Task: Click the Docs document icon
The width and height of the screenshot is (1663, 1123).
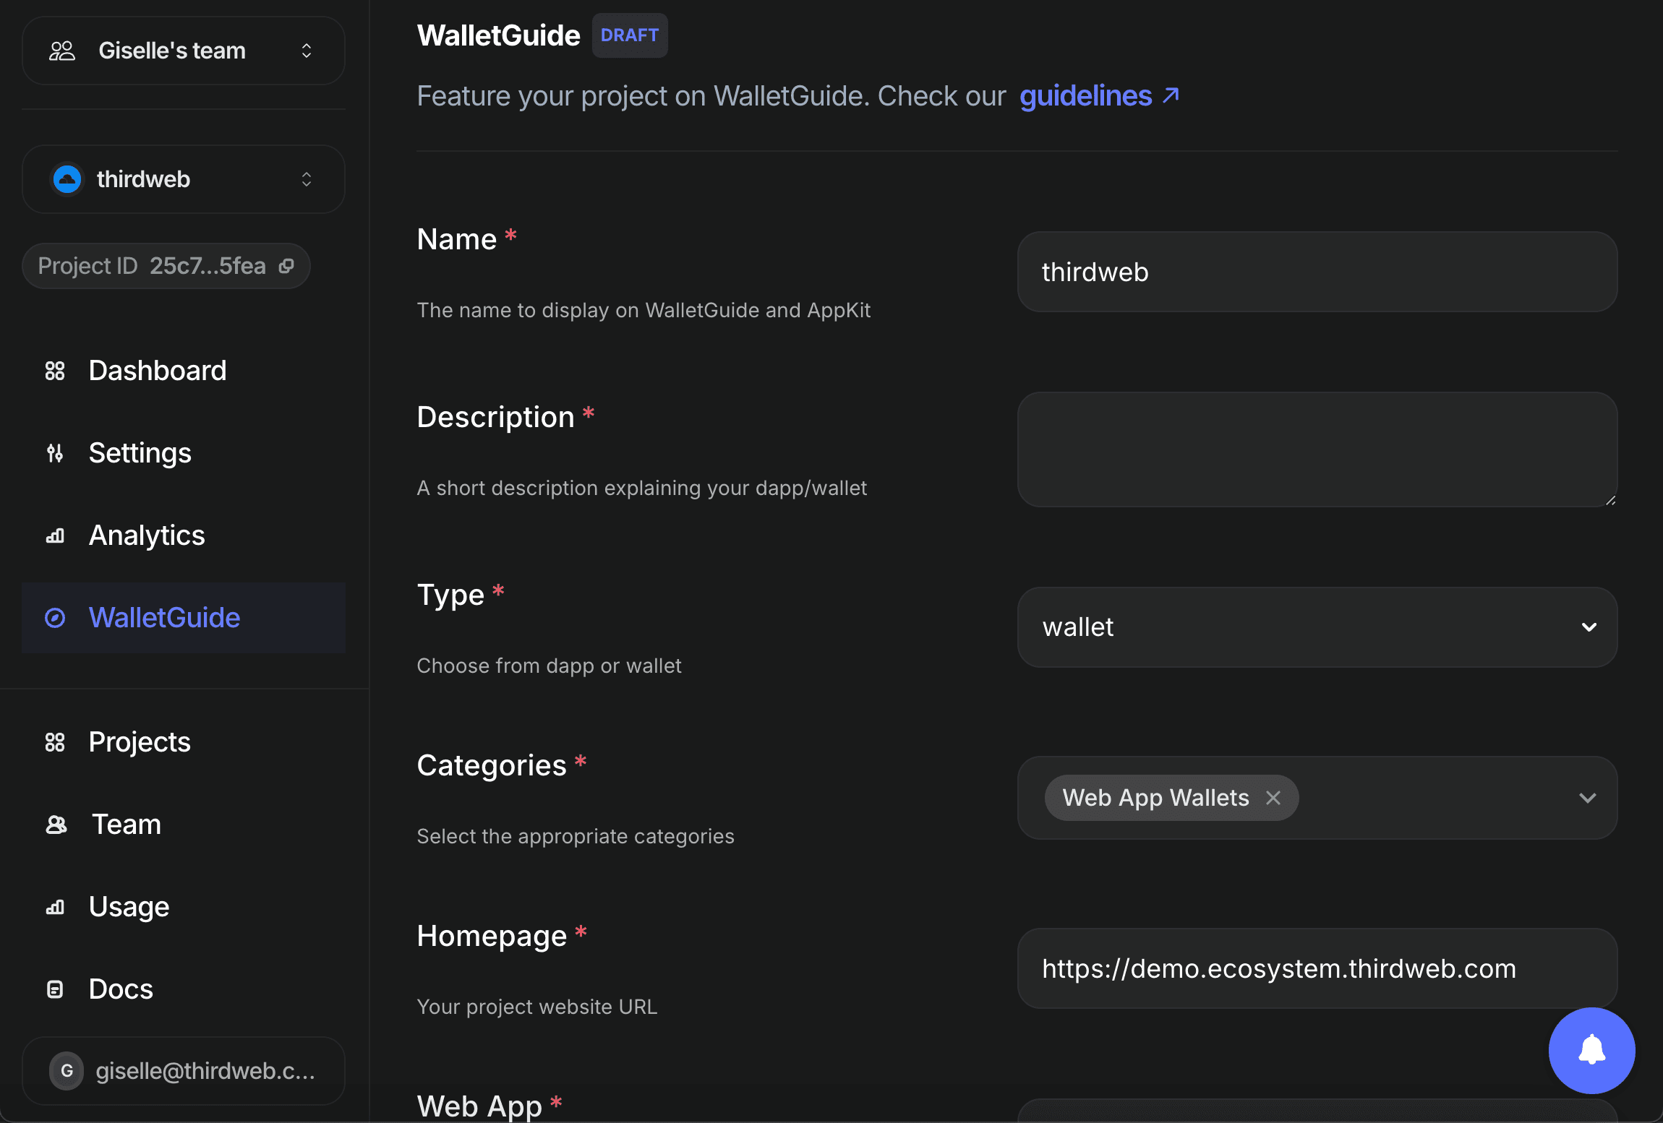Action: 55,989
